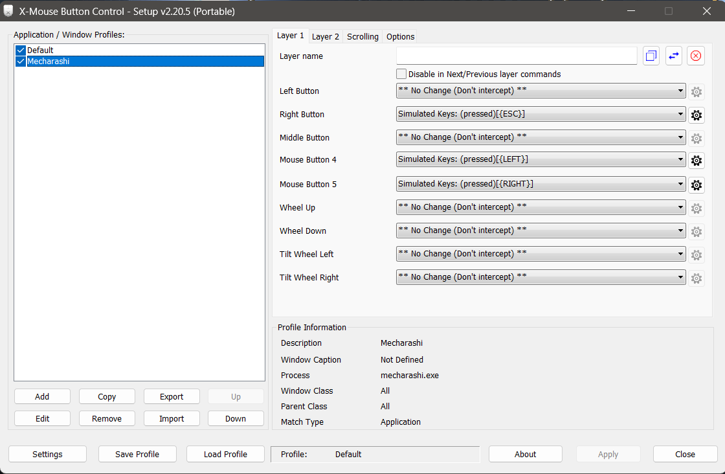This screenshot has width=725, height=474.
Task: Toggle the Default profile checkbox
Action: click(x=21, y=51)
